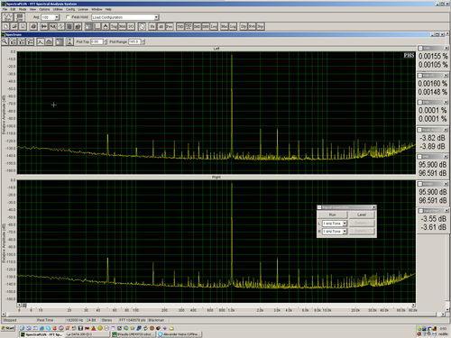Click the Plot Top value field
The width and height of the screenshot is (451, 338).
(x=97, y=41)
